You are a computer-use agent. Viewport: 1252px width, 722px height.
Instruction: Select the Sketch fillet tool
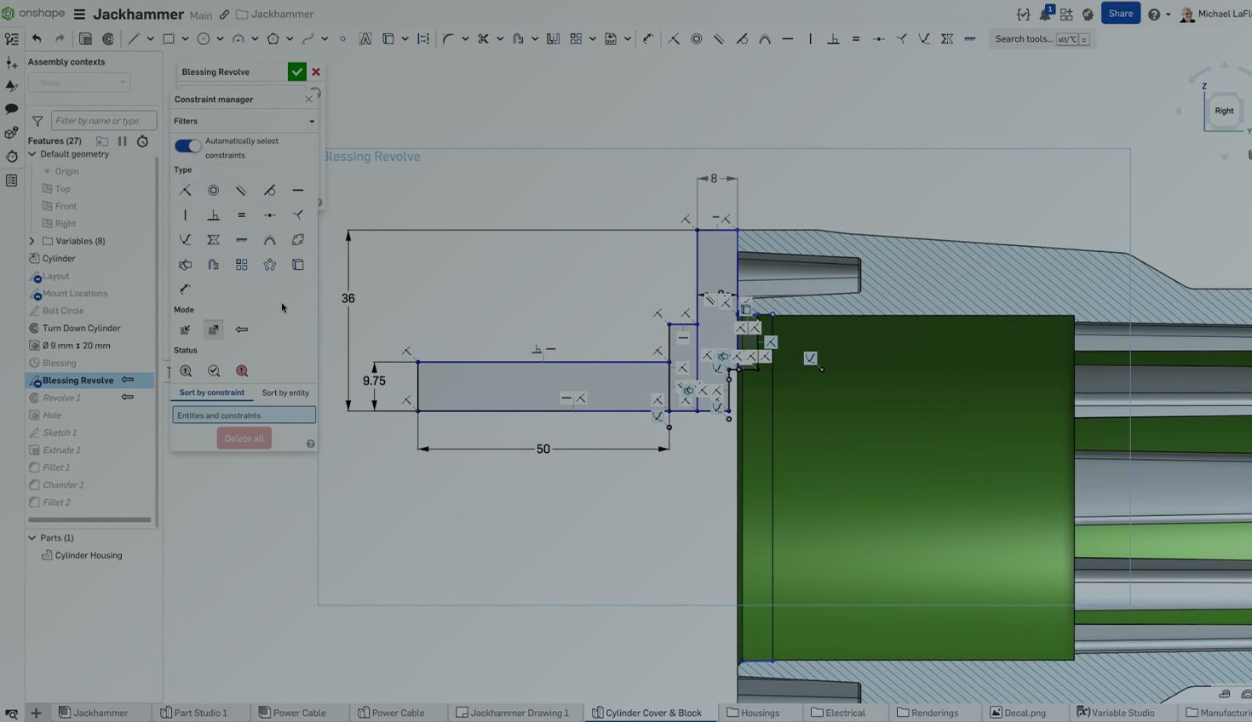448,39
